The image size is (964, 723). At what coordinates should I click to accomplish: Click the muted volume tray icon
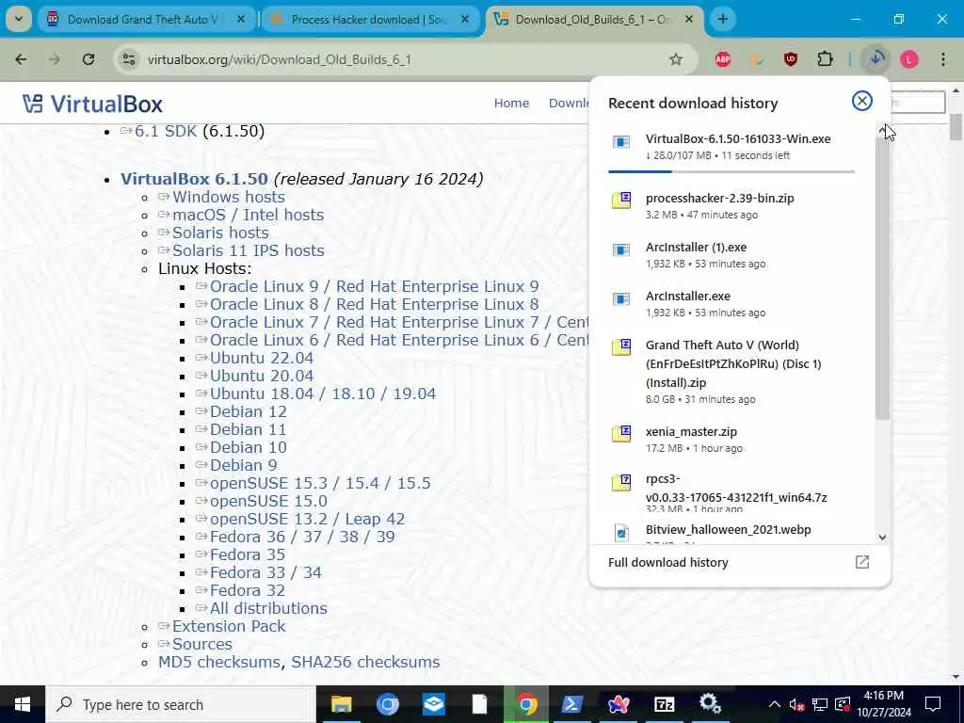pyautogui.click(x=796, y=704)
